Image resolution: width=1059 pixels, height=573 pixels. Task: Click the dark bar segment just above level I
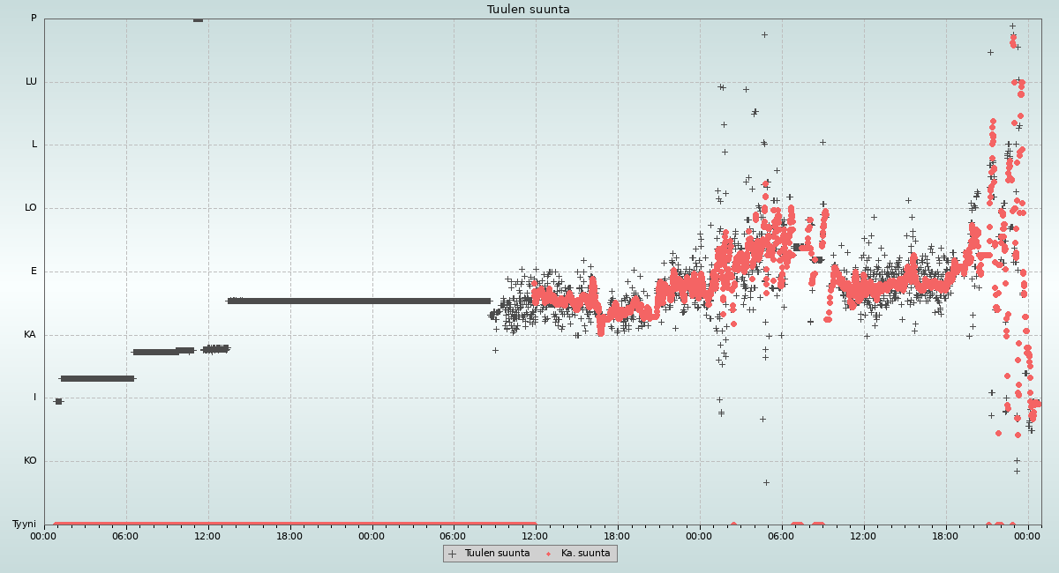(97, 378)
